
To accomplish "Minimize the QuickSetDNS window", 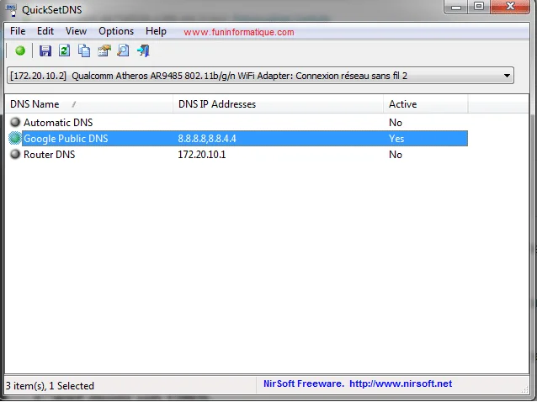I will click(x=456, y=7).
